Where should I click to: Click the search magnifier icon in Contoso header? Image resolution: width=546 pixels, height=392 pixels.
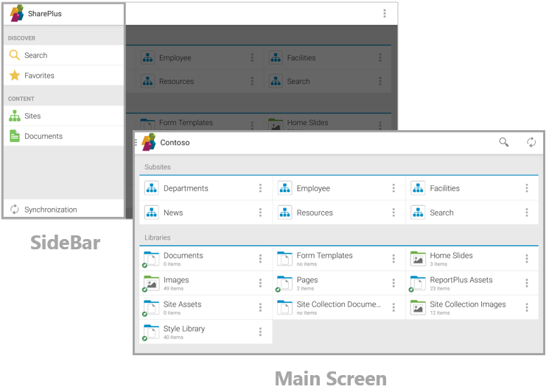coord(504,143)
